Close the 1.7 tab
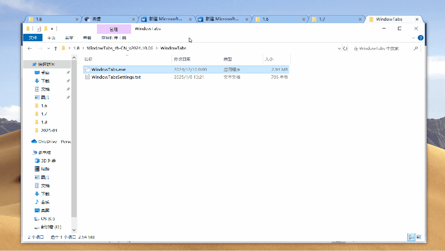This screenshot has height=251, width=445. [360, 19]
